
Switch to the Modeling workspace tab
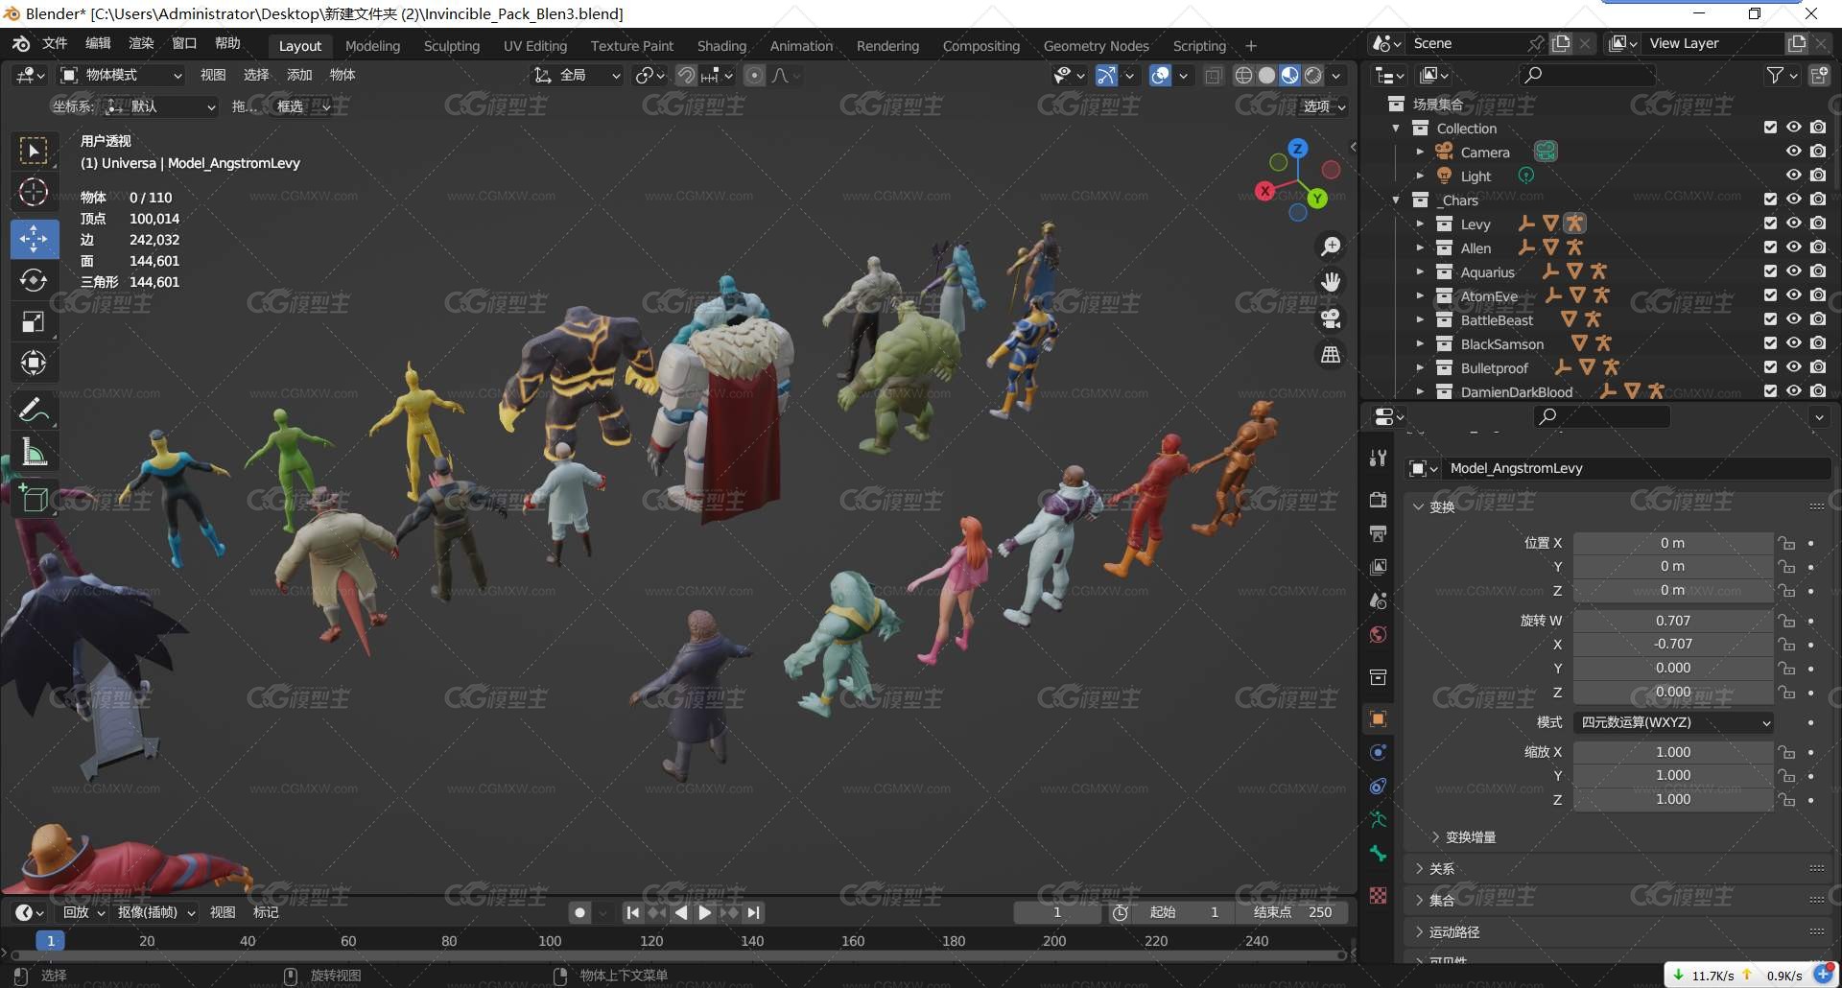point(372,46)
